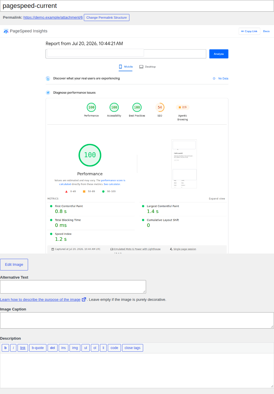Click the Desktop laptop icon
Viewport: 274px width, 394px height.
[x=141, y=67]
